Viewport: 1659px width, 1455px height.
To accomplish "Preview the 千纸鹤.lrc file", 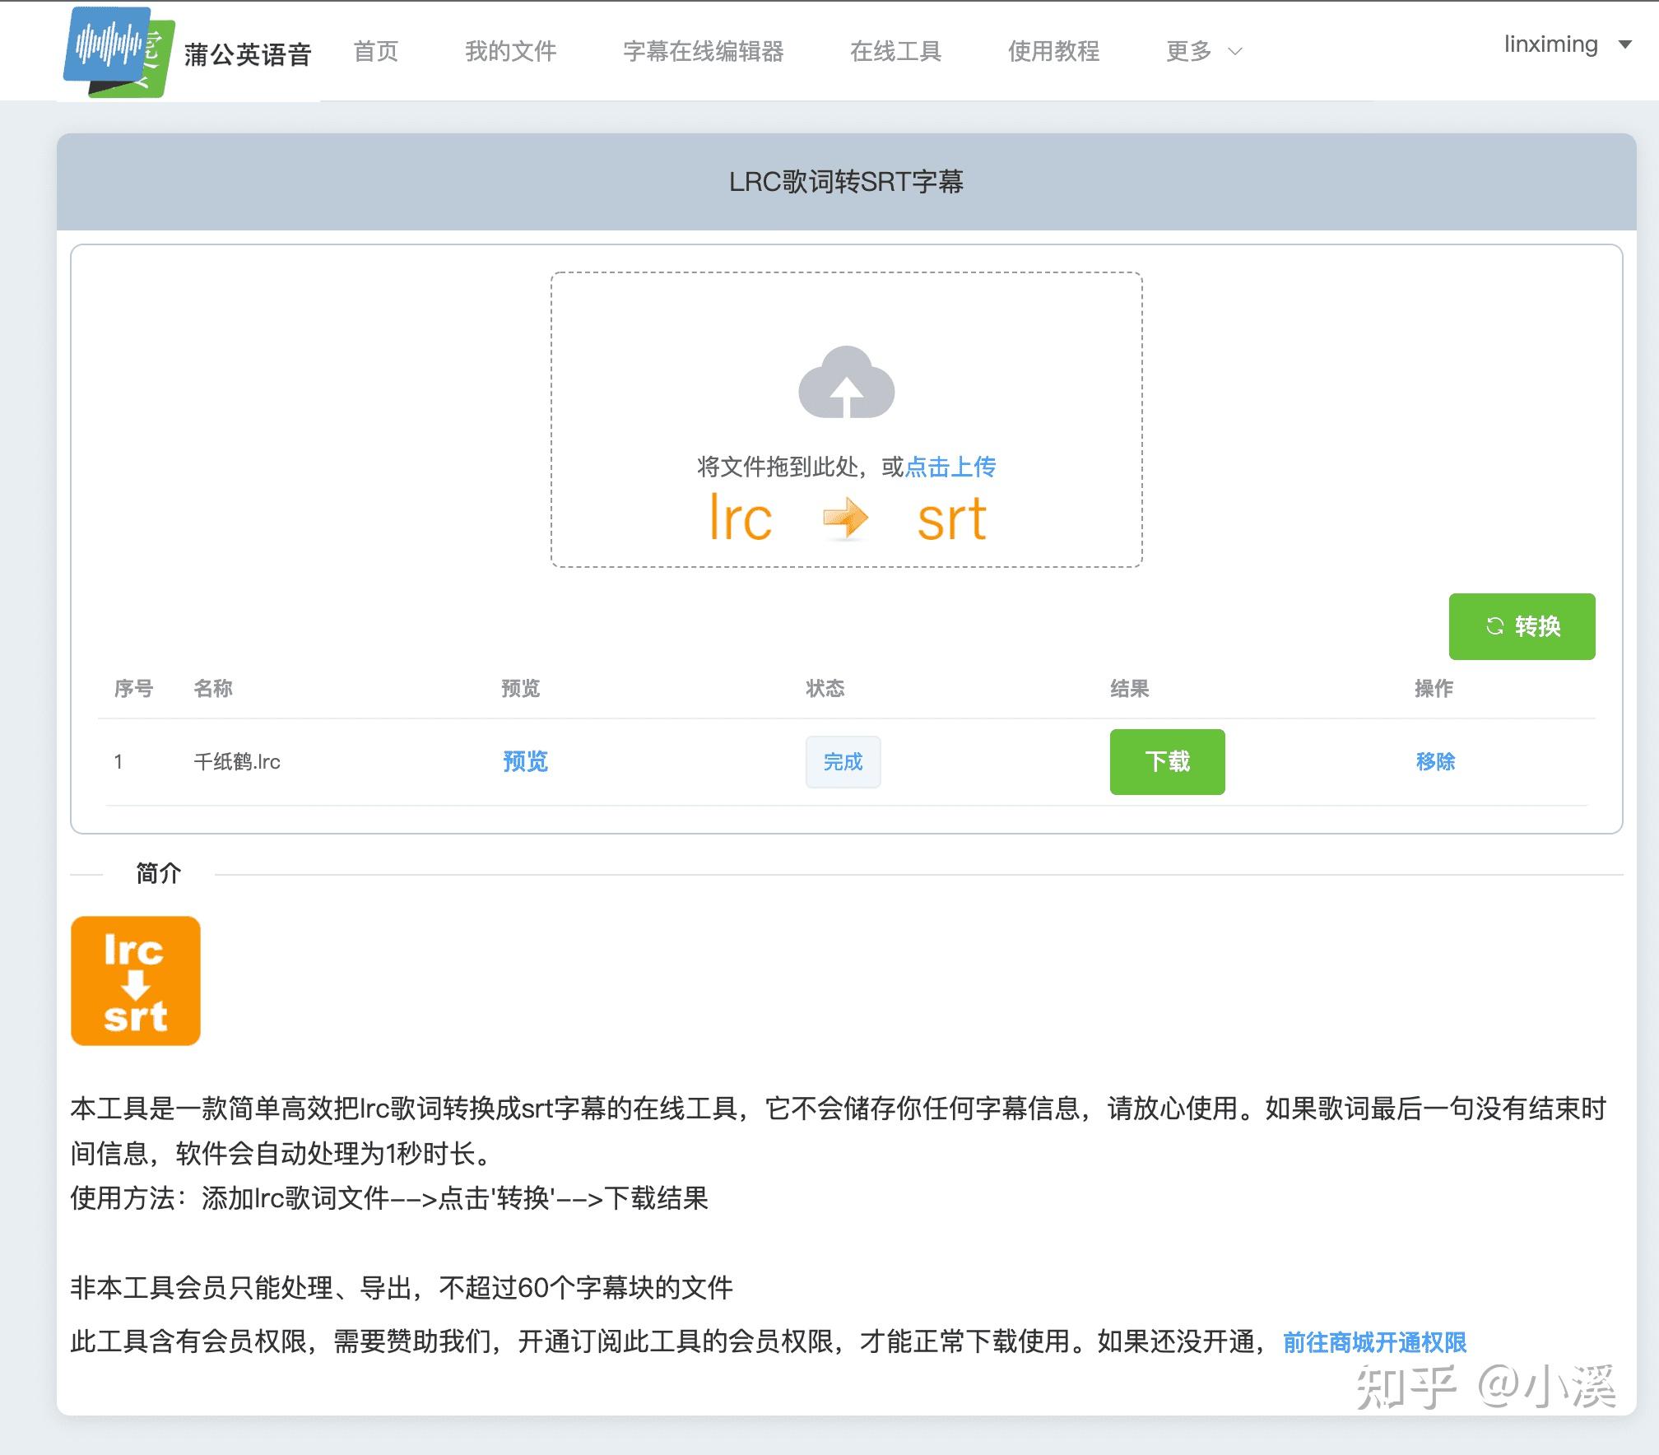I will click(523, 762).
